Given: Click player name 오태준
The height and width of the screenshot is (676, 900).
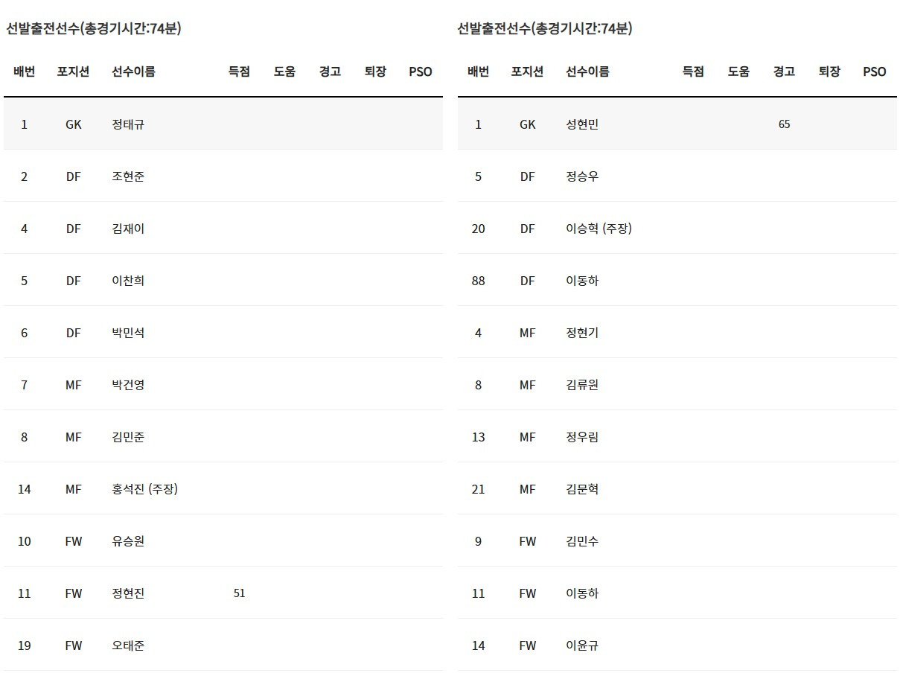Looking at the screenshot, I should [128, 645].
